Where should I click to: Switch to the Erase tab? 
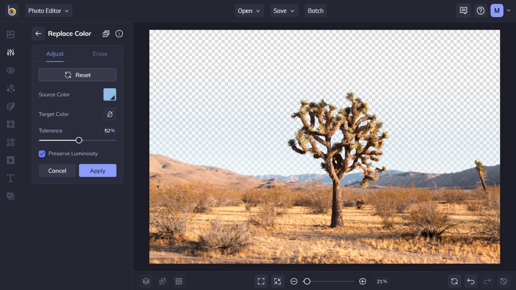click(100, 54)
